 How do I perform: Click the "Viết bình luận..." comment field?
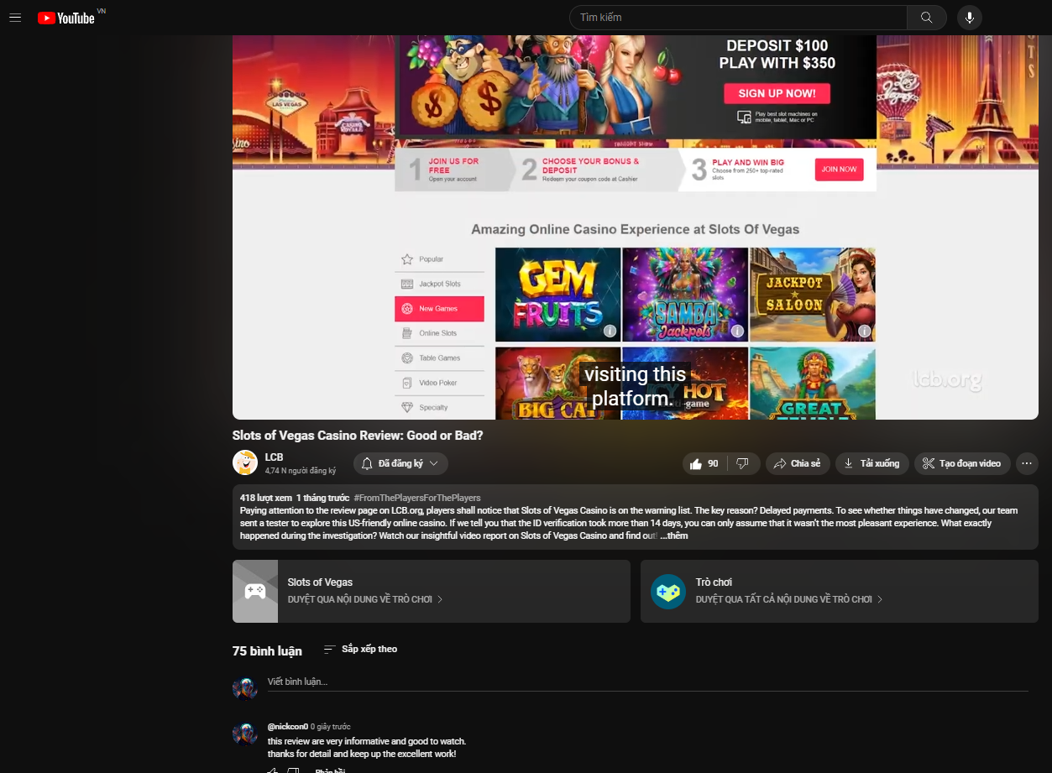[x=647, y=682]
